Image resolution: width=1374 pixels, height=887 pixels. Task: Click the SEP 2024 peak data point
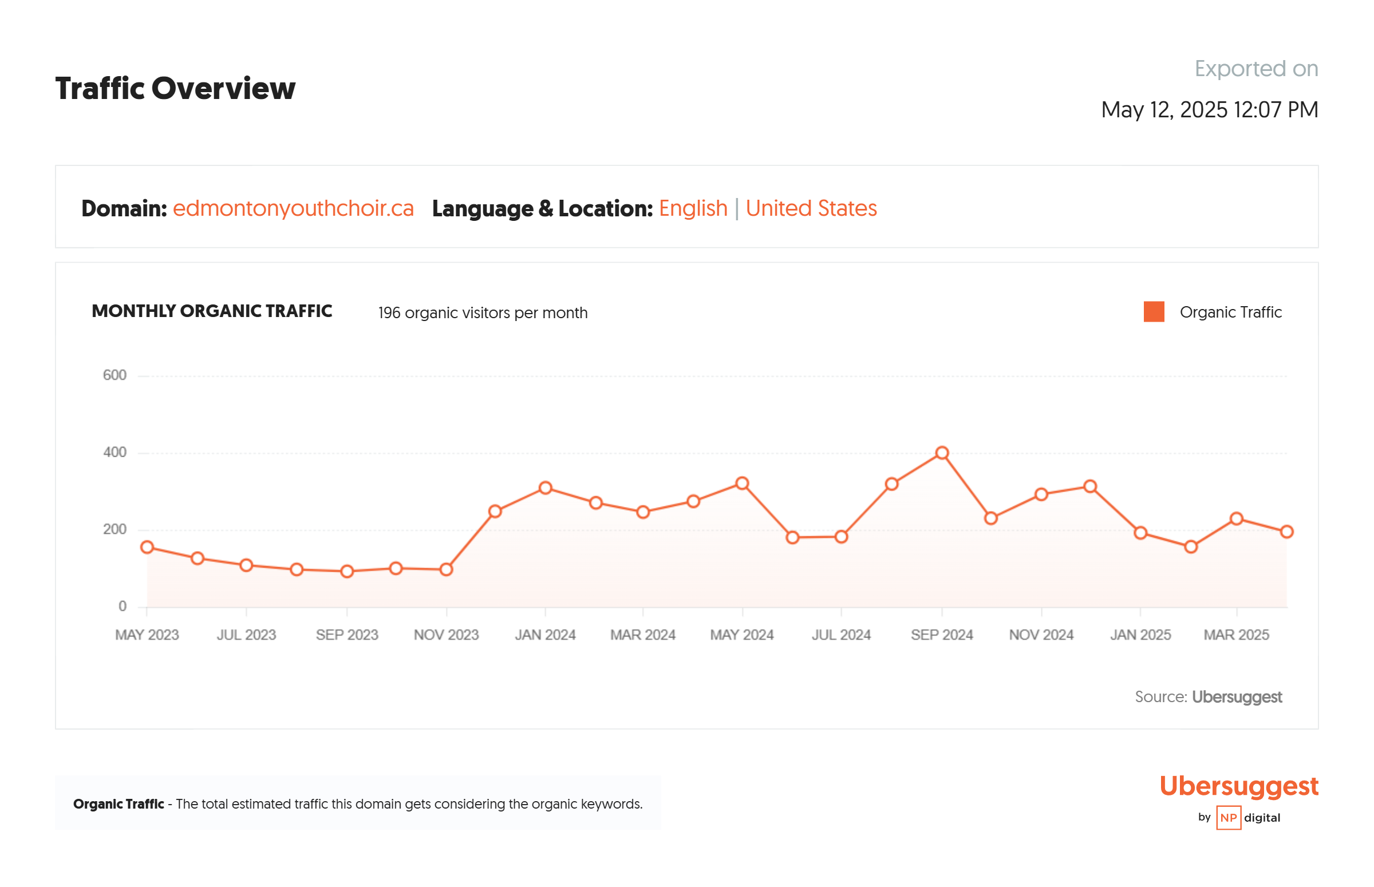pos(941,453)
